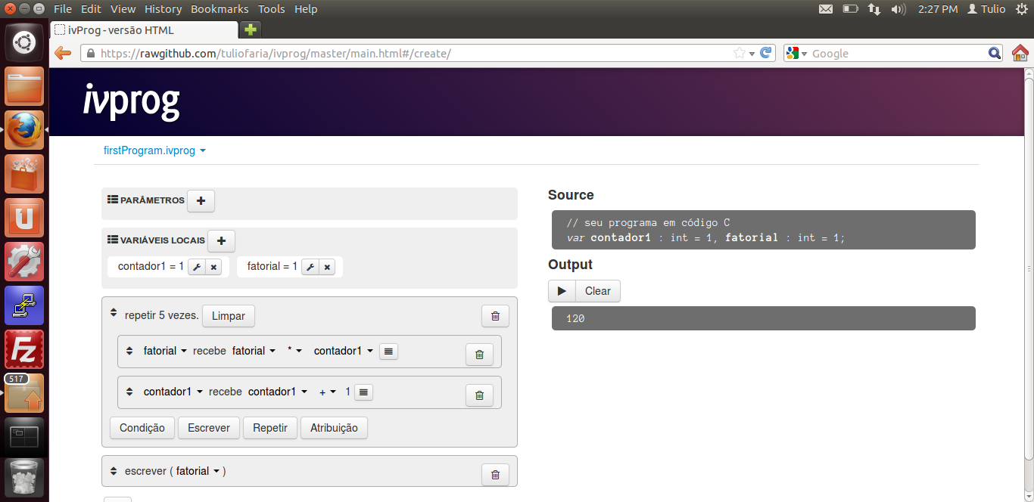Run the program with play button

tap(562, 291)
